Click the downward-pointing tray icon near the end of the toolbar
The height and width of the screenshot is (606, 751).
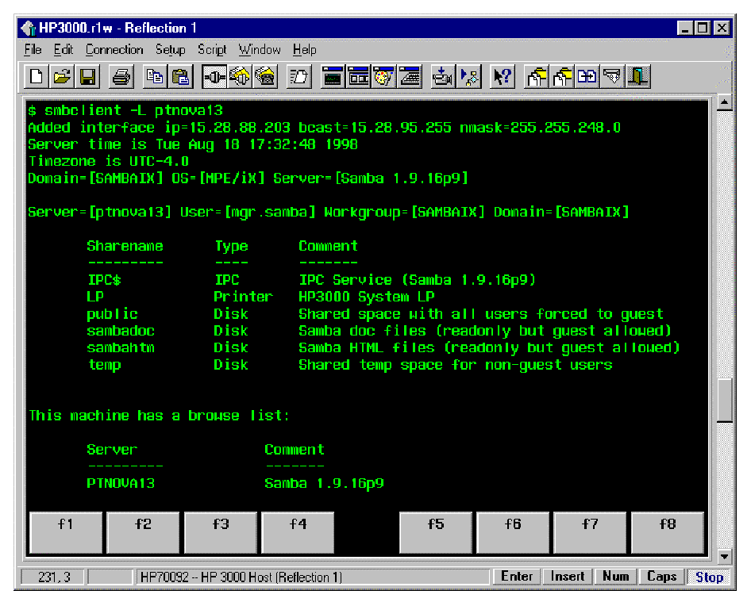point(613,77)
